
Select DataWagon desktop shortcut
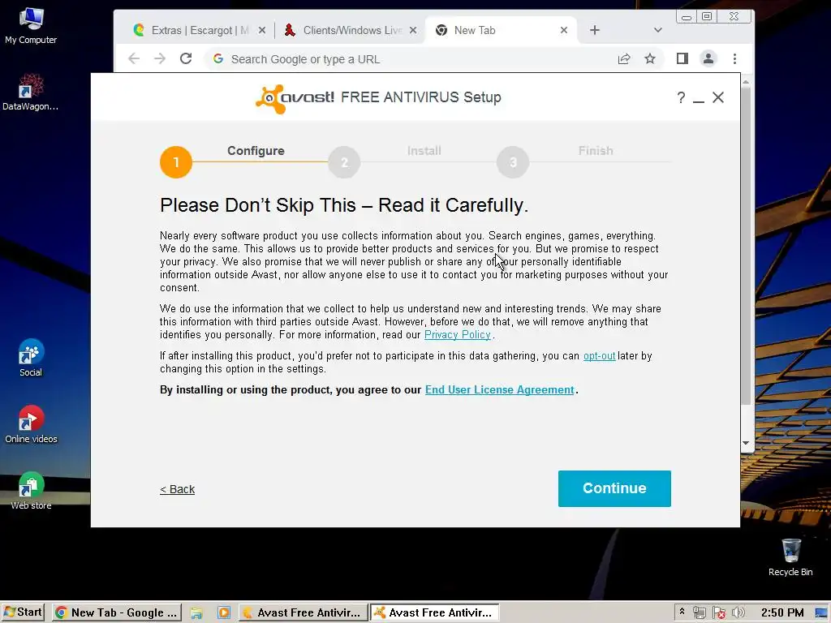pyautogui.click(x=31, y=92)
